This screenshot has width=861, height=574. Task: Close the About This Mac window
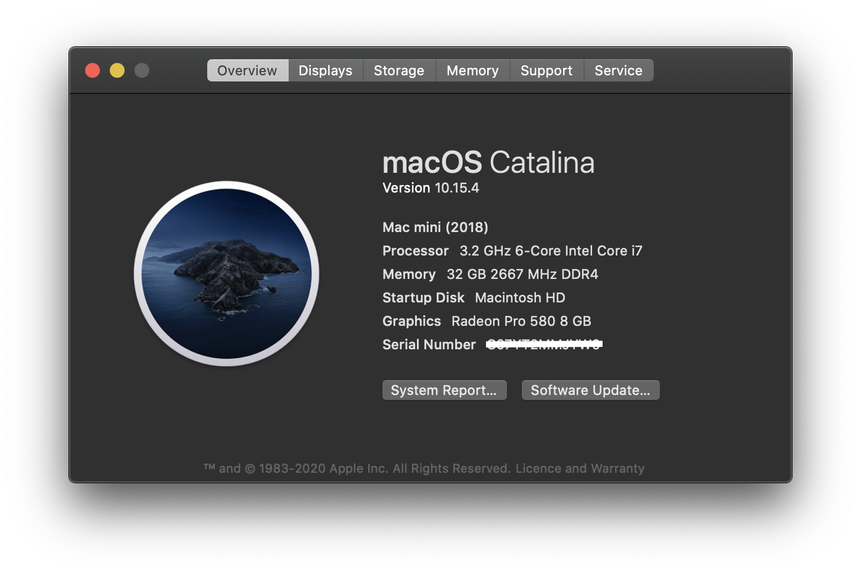pos(93,70)
